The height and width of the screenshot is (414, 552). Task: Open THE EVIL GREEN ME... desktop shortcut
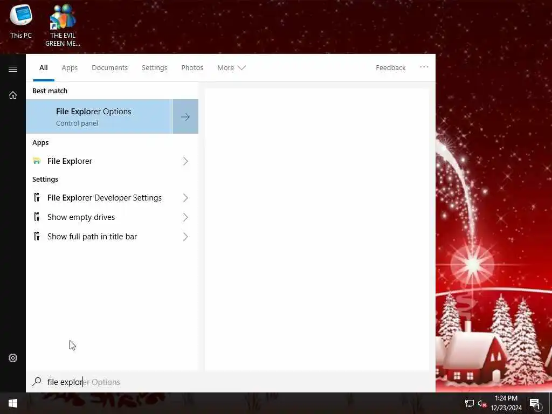point(63,25)
